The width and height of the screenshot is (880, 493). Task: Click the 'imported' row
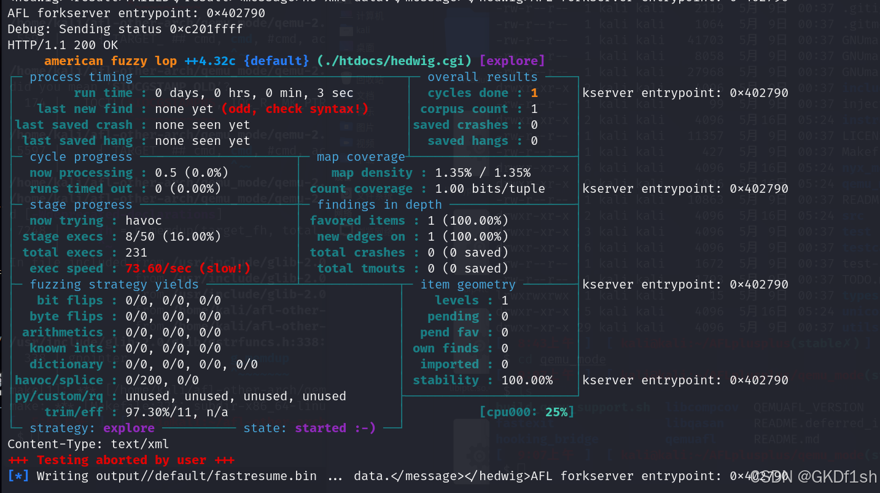pyautogui.click(x=464, y=364)
